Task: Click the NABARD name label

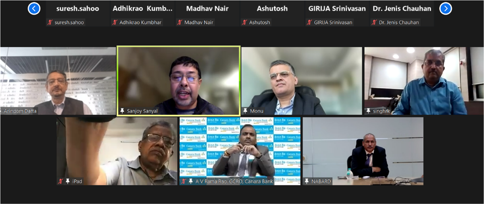Action: pos(321,181)
